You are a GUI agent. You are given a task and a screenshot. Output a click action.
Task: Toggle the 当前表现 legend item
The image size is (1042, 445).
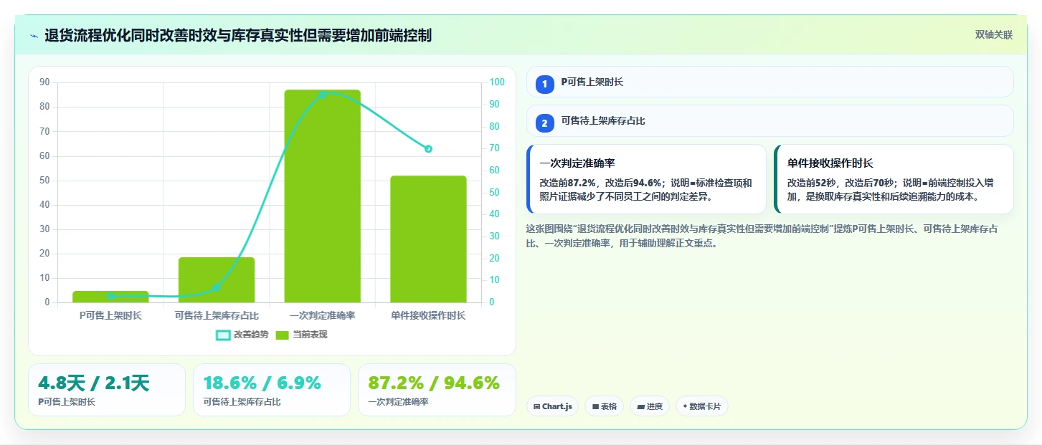(x=301, y=335)
